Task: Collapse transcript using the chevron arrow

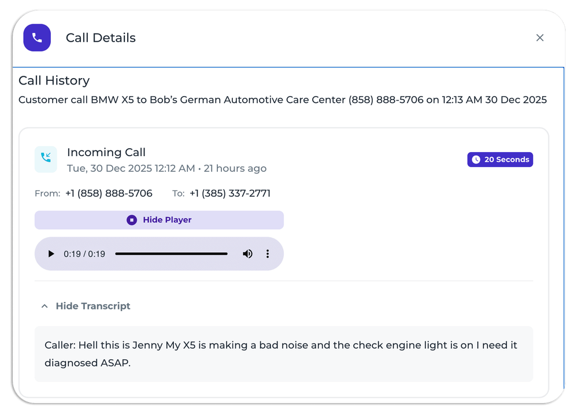Action: [x=45, y=307]
